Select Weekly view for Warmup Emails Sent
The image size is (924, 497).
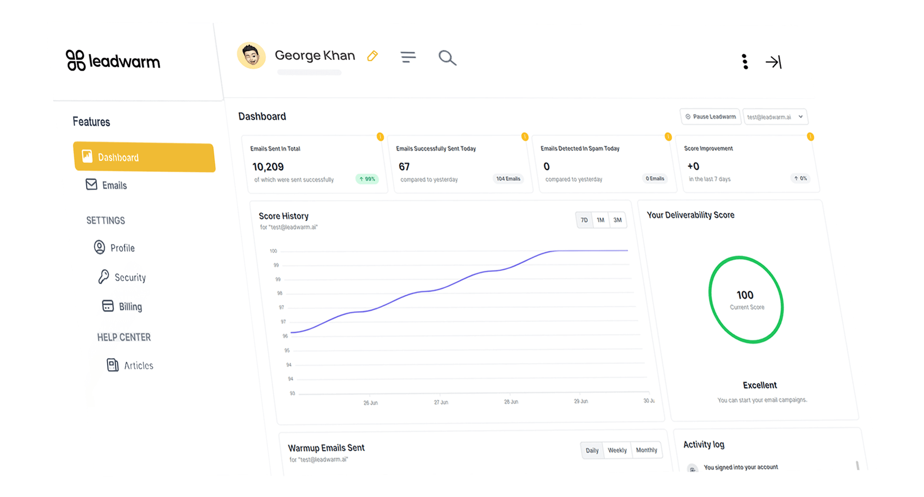click(617, 450)
